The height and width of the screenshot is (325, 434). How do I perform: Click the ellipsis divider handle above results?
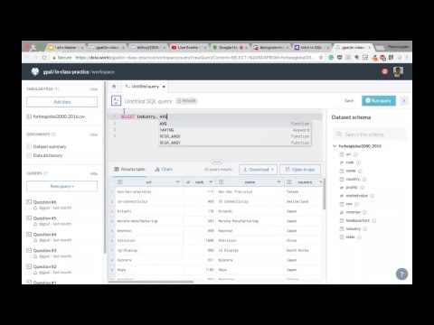click(x=217, y=162)
